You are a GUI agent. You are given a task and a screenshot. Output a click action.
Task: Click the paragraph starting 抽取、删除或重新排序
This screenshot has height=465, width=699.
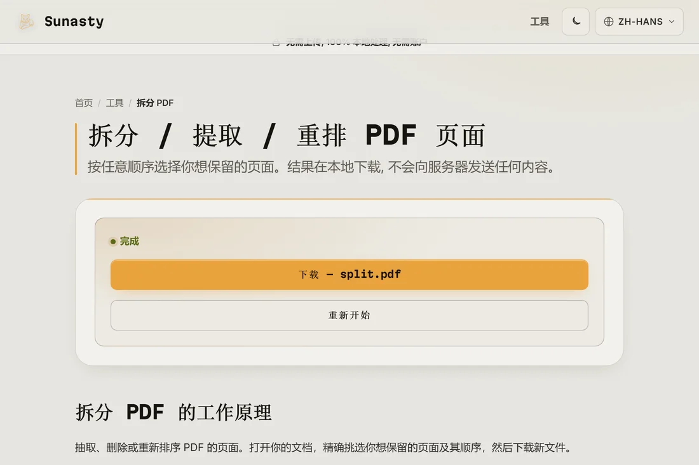coord(323,447)
